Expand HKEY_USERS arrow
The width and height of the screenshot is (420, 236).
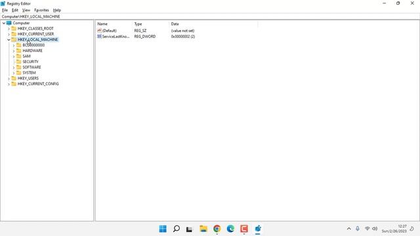pos(9,79)
